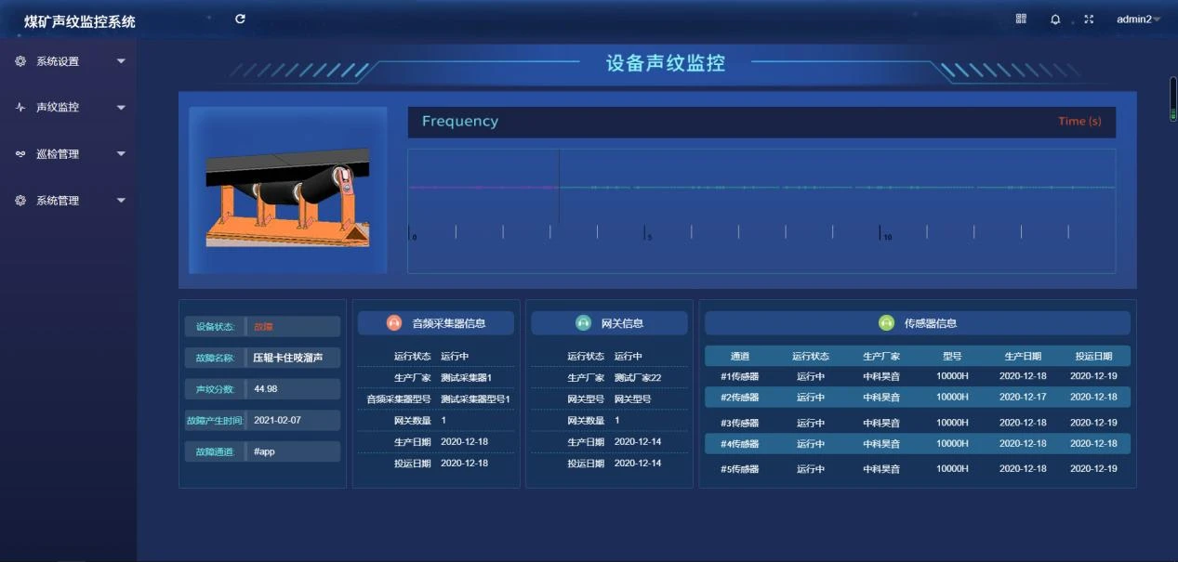Screen dimensions: 1178x562
Task: Toggle fullscreen mode icon
Action: [x=1089, y=19]
